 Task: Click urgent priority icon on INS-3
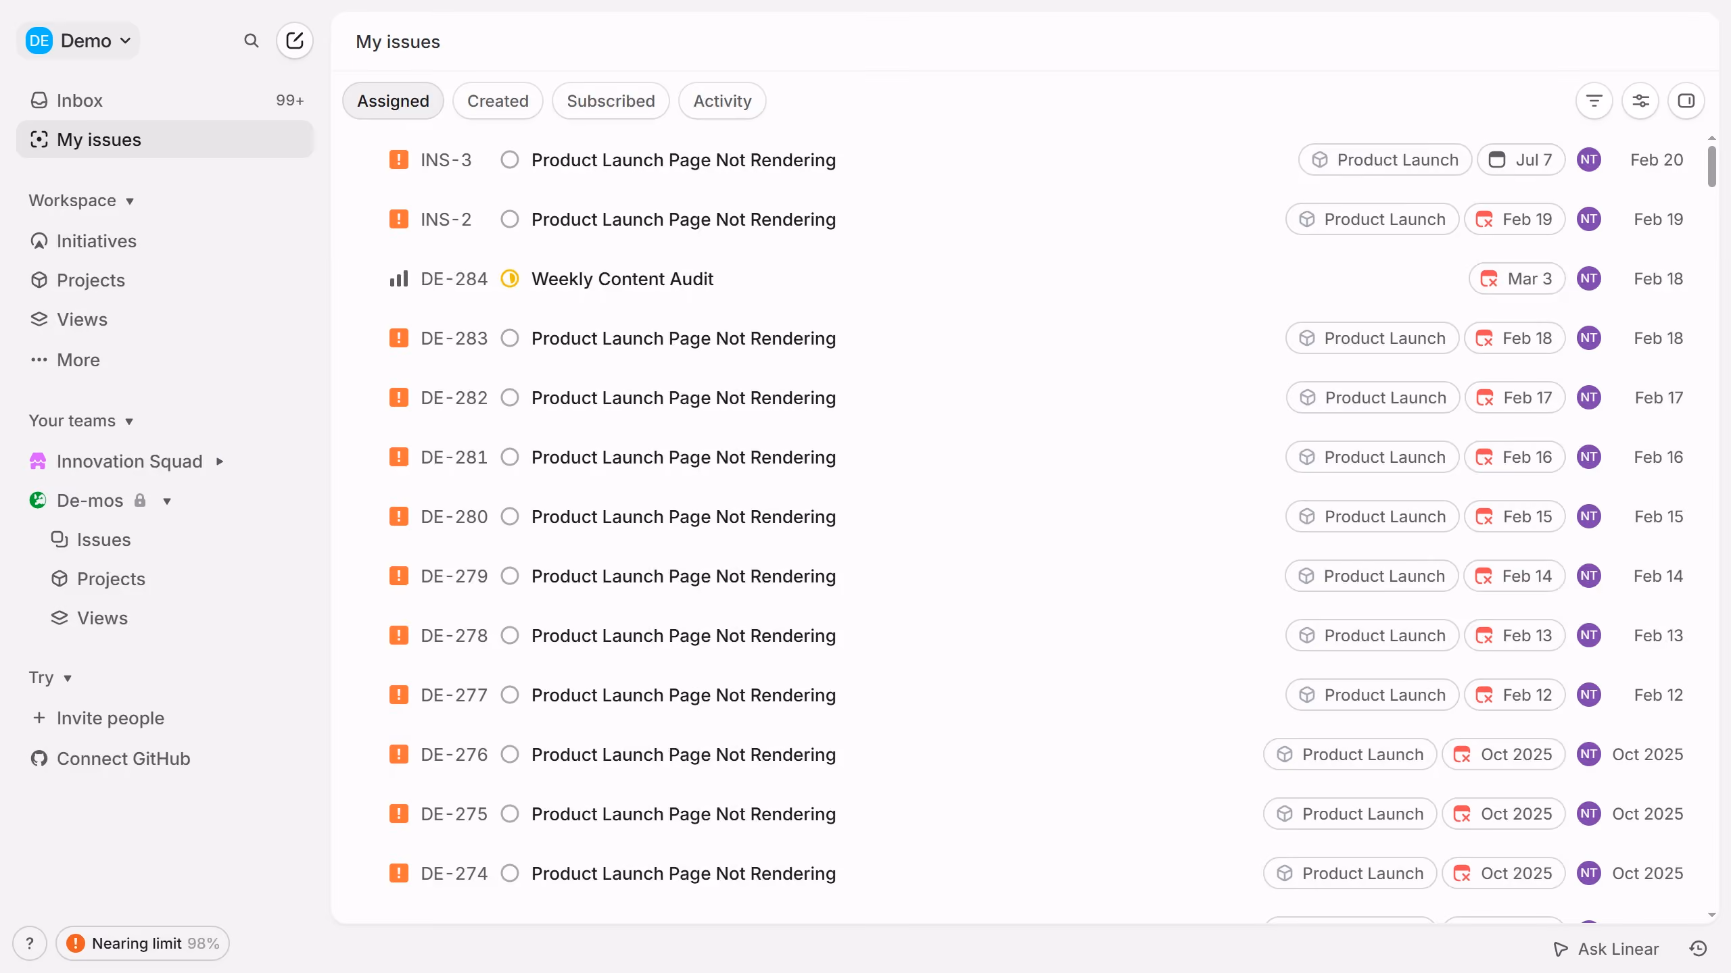click(399, 160)
